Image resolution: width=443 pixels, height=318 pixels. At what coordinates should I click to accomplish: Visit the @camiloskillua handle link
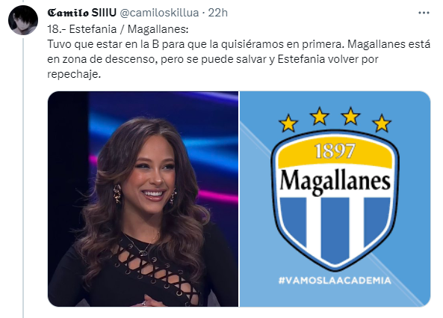[159, 13]
